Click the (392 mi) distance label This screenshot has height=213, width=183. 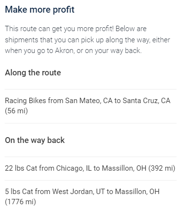pyautogui.click(x=162, y=168)
